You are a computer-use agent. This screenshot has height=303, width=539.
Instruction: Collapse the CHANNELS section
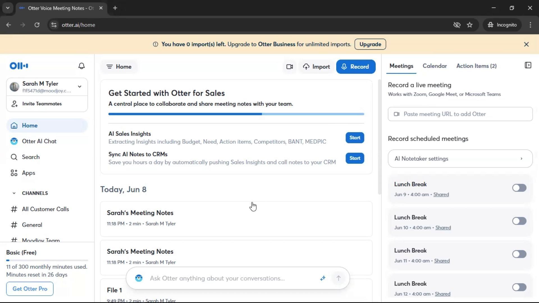(14, 193)
